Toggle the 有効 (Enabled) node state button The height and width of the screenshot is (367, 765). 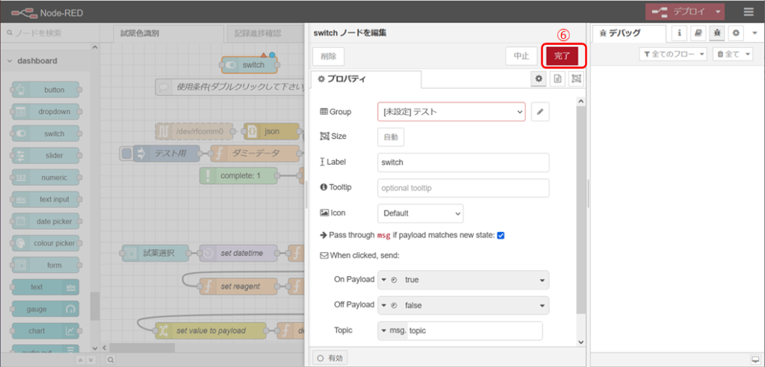[330, 358]
